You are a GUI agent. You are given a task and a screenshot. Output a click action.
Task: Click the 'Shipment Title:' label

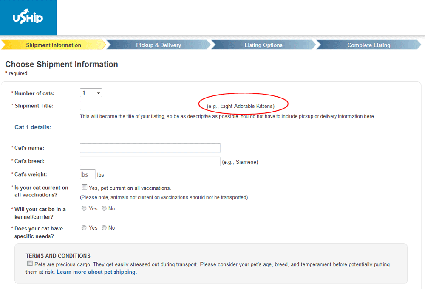[x=34, y=106]
